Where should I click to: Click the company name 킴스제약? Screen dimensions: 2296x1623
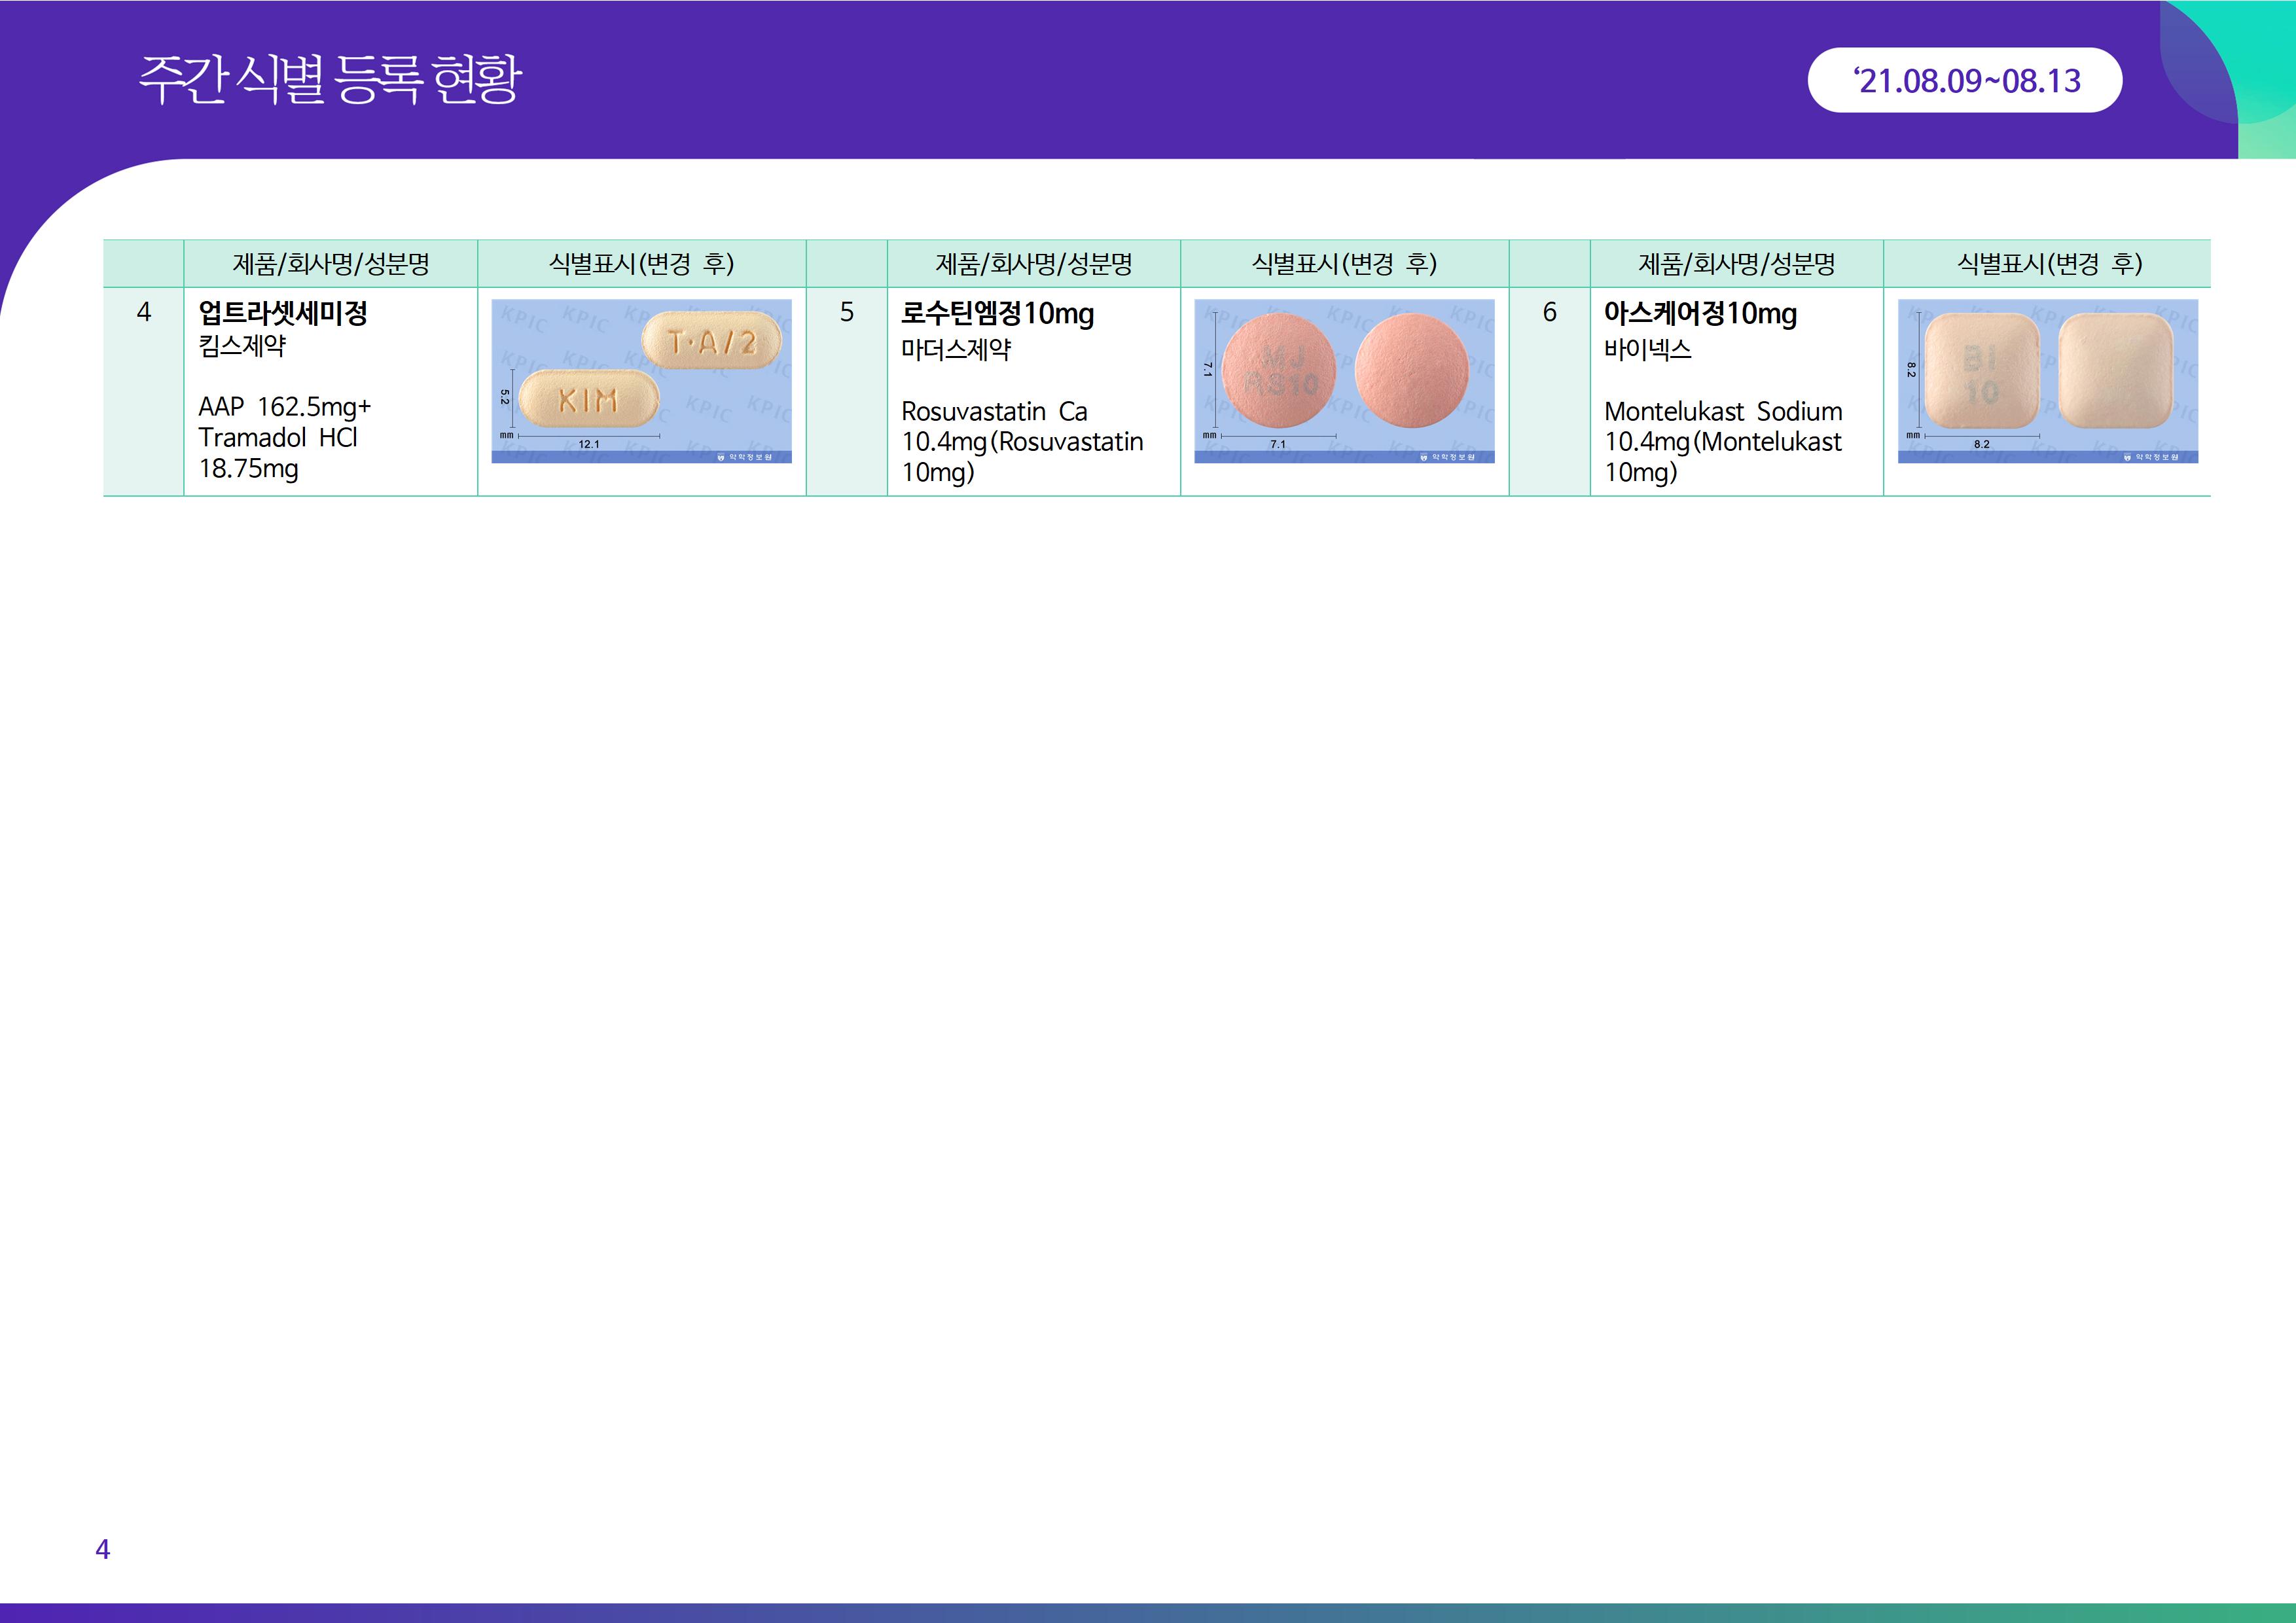pos(242,346)
